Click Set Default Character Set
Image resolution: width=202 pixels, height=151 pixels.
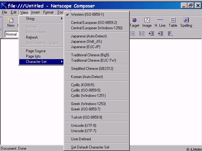click(97, 147)
